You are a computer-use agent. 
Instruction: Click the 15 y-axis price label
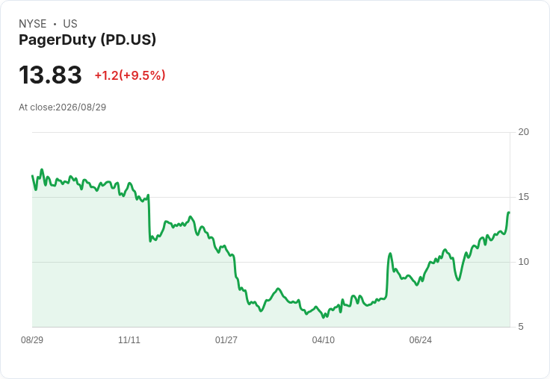[523, 197]
